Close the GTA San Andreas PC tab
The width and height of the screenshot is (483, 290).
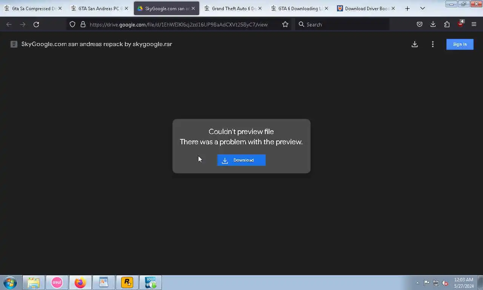coord(126,8)
